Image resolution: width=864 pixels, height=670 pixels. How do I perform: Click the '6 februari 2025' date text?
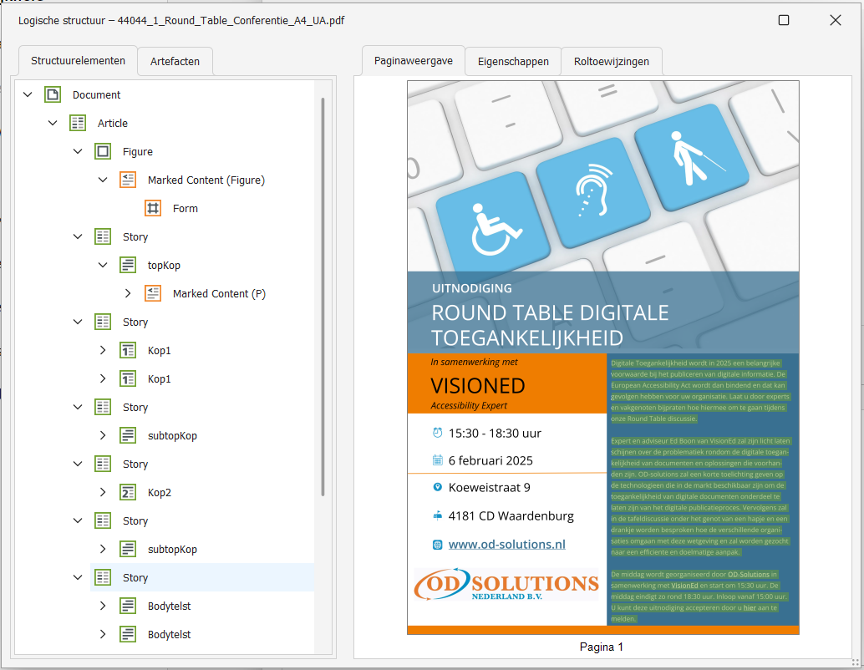point(490,460)
